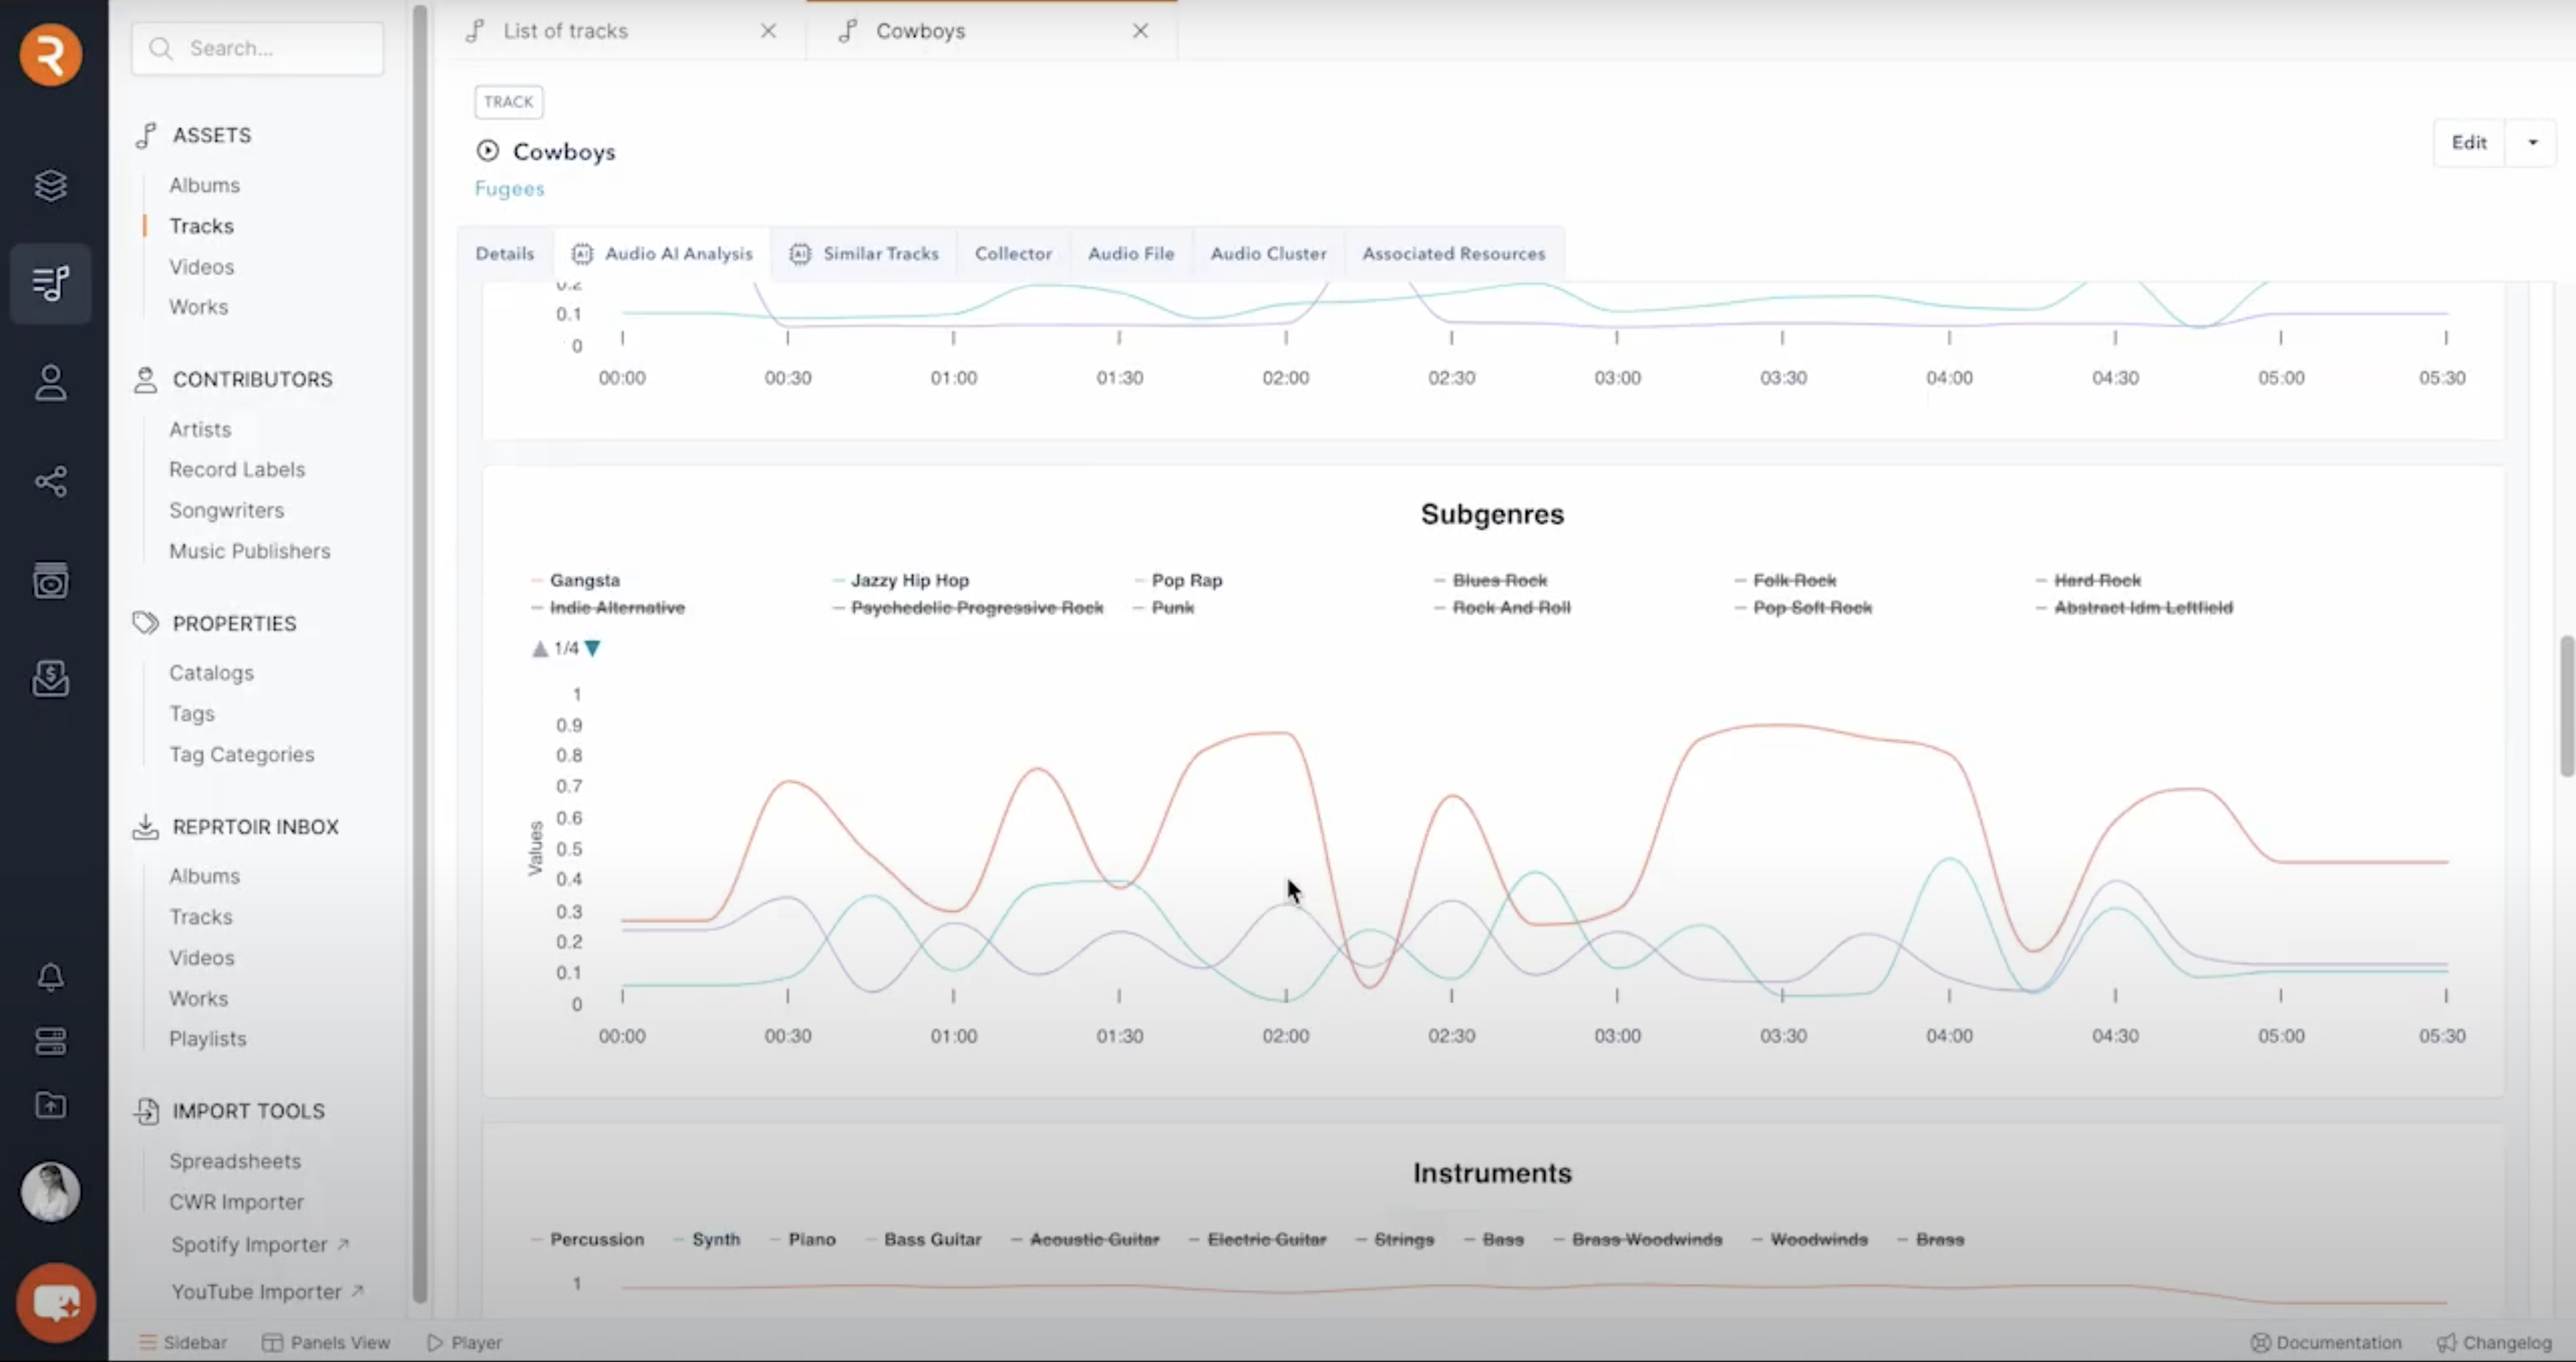2576x1362 pixels.
Task: Select the Albums layers icon in sidebar
Action: click(x=50, y=185)
